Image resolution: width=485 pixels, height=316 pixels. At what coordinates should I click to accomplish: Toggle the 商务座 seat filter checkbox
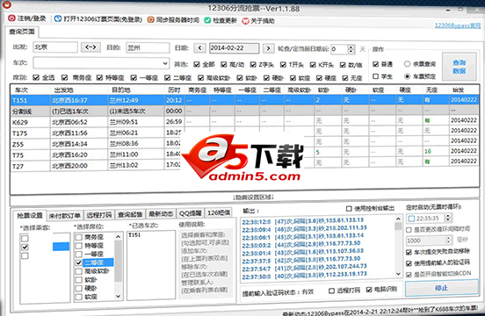point(64,77)
